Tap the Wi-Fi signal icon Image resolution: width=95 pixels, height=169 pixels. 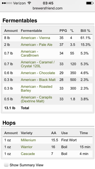pos(29,3)
